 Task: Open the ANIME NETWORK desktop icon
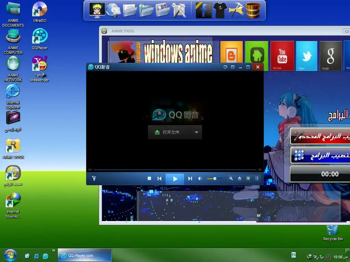pyautogui.click(x=13, y=69)
